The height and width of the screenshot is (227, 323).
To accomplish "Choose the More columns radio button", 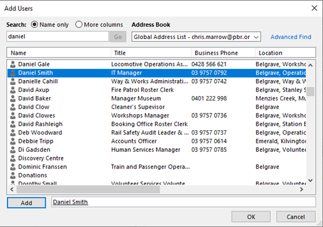I will point(79,25).
